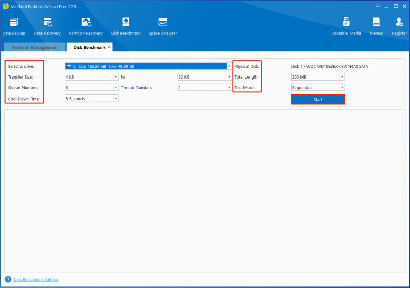
Task: Expand the Queue Number dropdown
Action: tap(116, 87)
